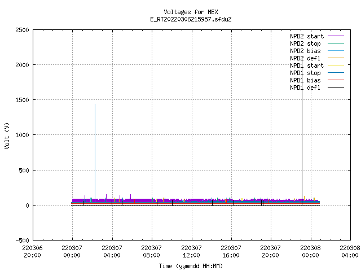Click the x-axis tick label 220307 04:00

pyautogui.click(x=112, y=252)
